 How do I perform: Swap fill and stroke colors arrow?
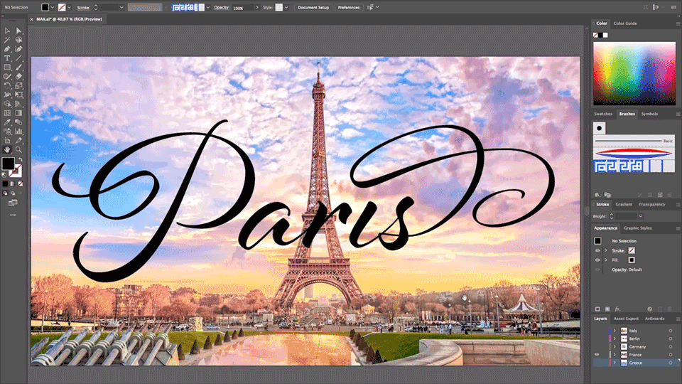coord(20,160)
